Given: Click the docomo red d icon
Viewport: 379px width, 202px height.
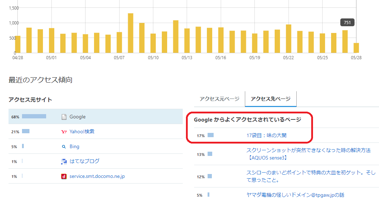Looking at the screenshot, I should [64, 176].
